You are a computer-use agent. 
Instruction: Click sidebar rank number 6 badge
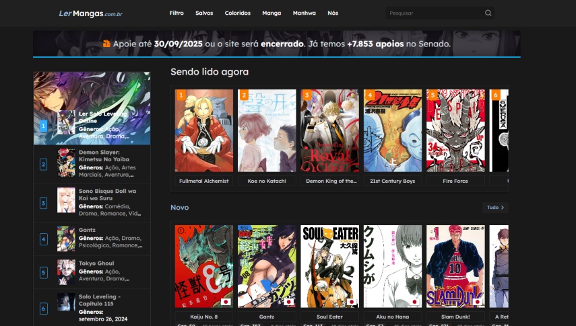[43, 309]
